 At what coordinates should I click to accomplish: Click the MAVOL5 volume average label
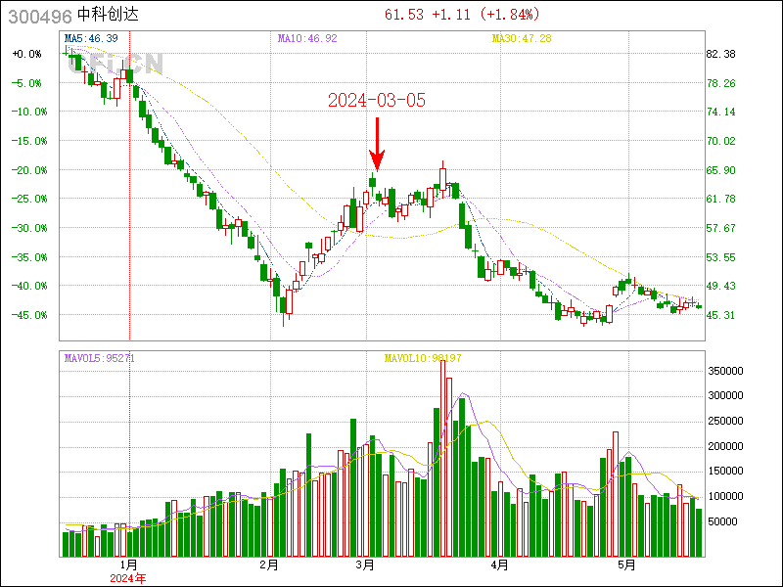click(99, 358)
